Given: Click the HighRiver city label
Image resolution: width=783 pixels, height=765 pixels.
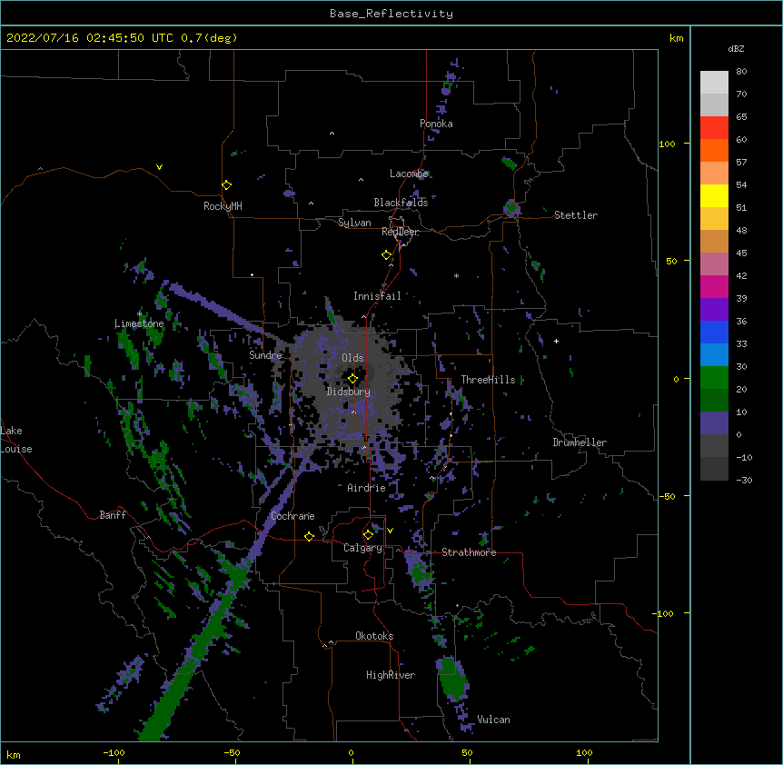Looking at the screenshot, I should [x=391, y=675].
